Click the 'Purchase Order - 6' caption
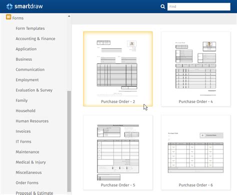 click(195, 185)
